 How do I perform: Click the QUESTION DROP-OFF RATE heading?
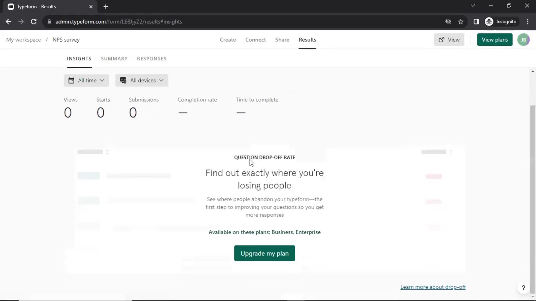(x=264, y=157)
